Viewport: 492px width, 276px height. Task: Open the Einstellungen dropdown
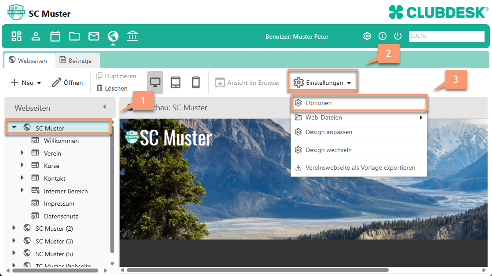323,83
